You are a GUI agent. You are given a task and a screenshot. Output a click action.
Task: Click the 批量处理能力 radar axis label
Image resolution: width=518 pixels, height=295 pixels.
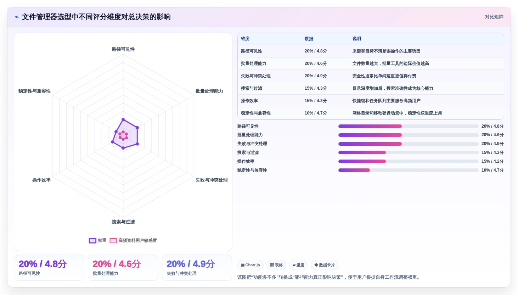(x=209, y=91)
